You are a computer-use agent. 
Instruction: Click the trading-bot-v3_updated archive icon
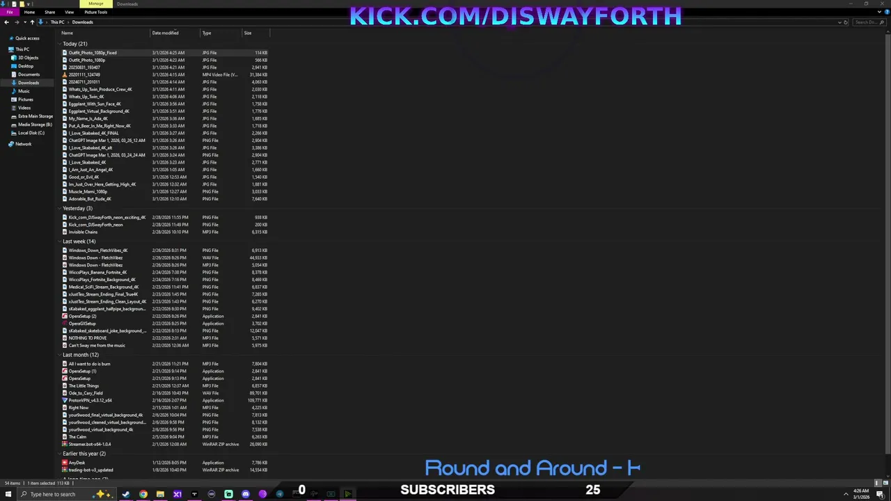[65, 470]
